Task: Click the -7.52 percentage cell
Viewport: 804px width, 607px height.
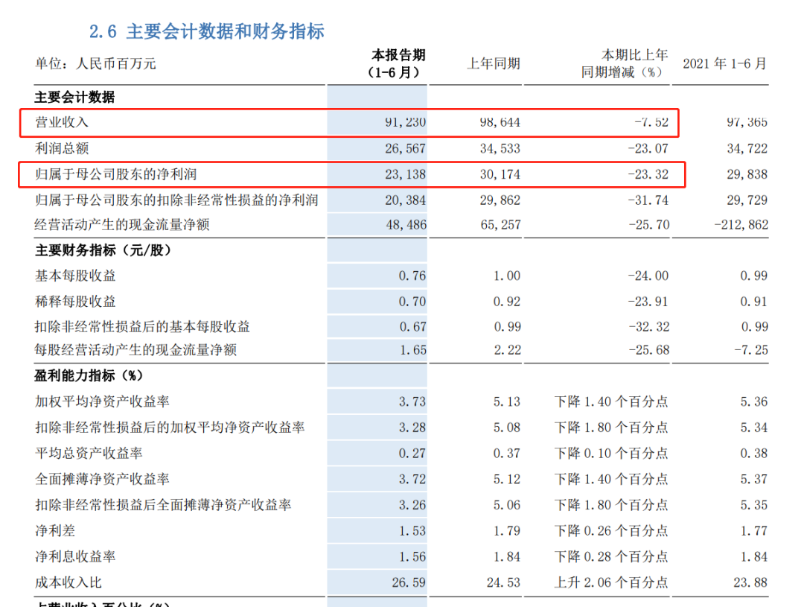Action: [651, 122]
